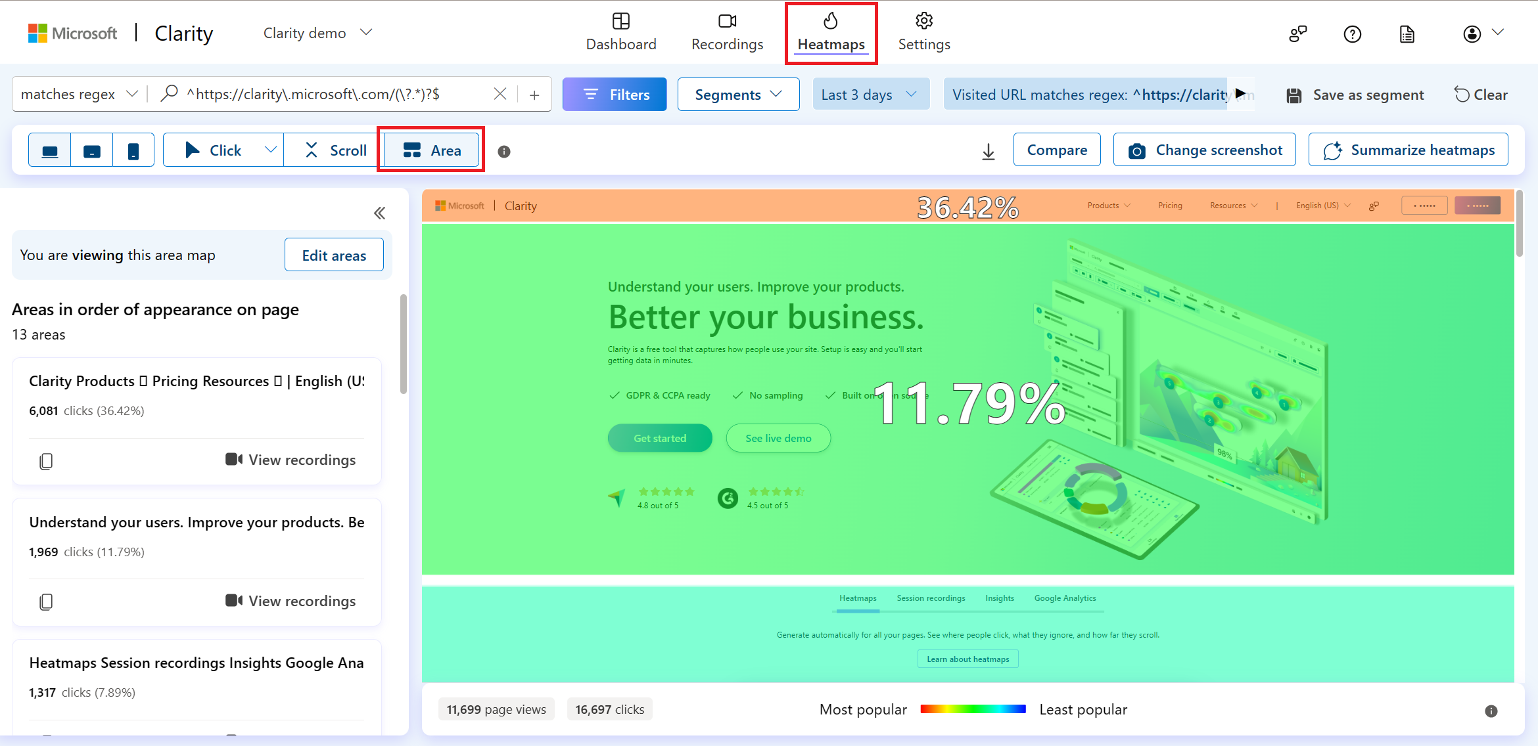Expand the English (US) language selector
This screenshot has height=746, width=1538.
pyautogui.click(x=1323, y=206)
